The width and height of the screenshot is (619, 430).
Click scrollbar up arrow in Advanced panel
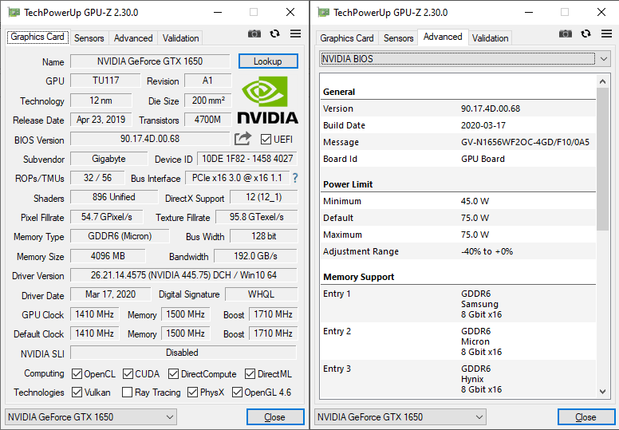pyautogui.click(x=602, y=81)
